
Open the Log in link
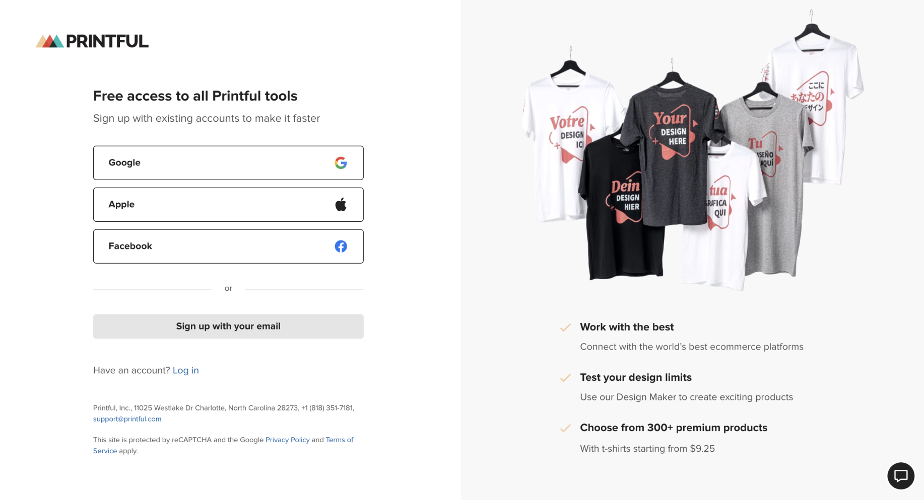(x=185, y=370)
